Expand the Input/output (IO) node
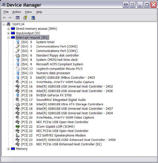This screenshot has height=163, width=158. 8,33
